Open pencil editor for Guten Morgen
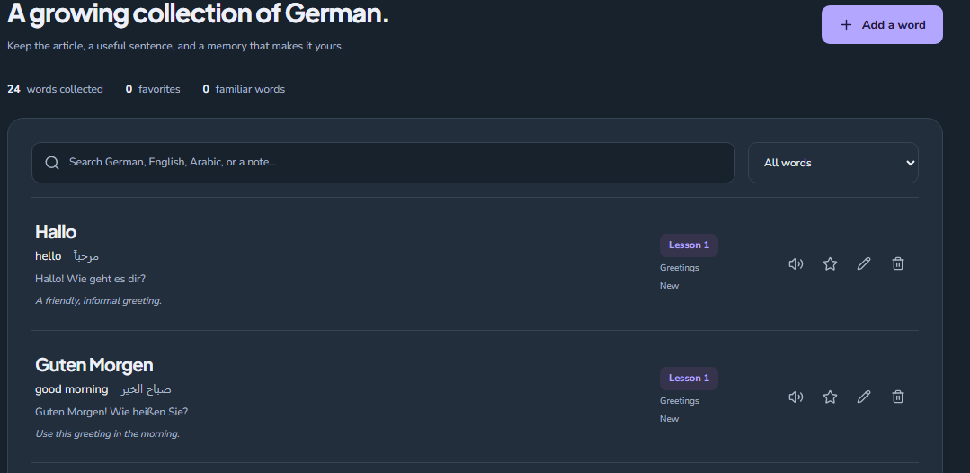 tap(864, 397)
